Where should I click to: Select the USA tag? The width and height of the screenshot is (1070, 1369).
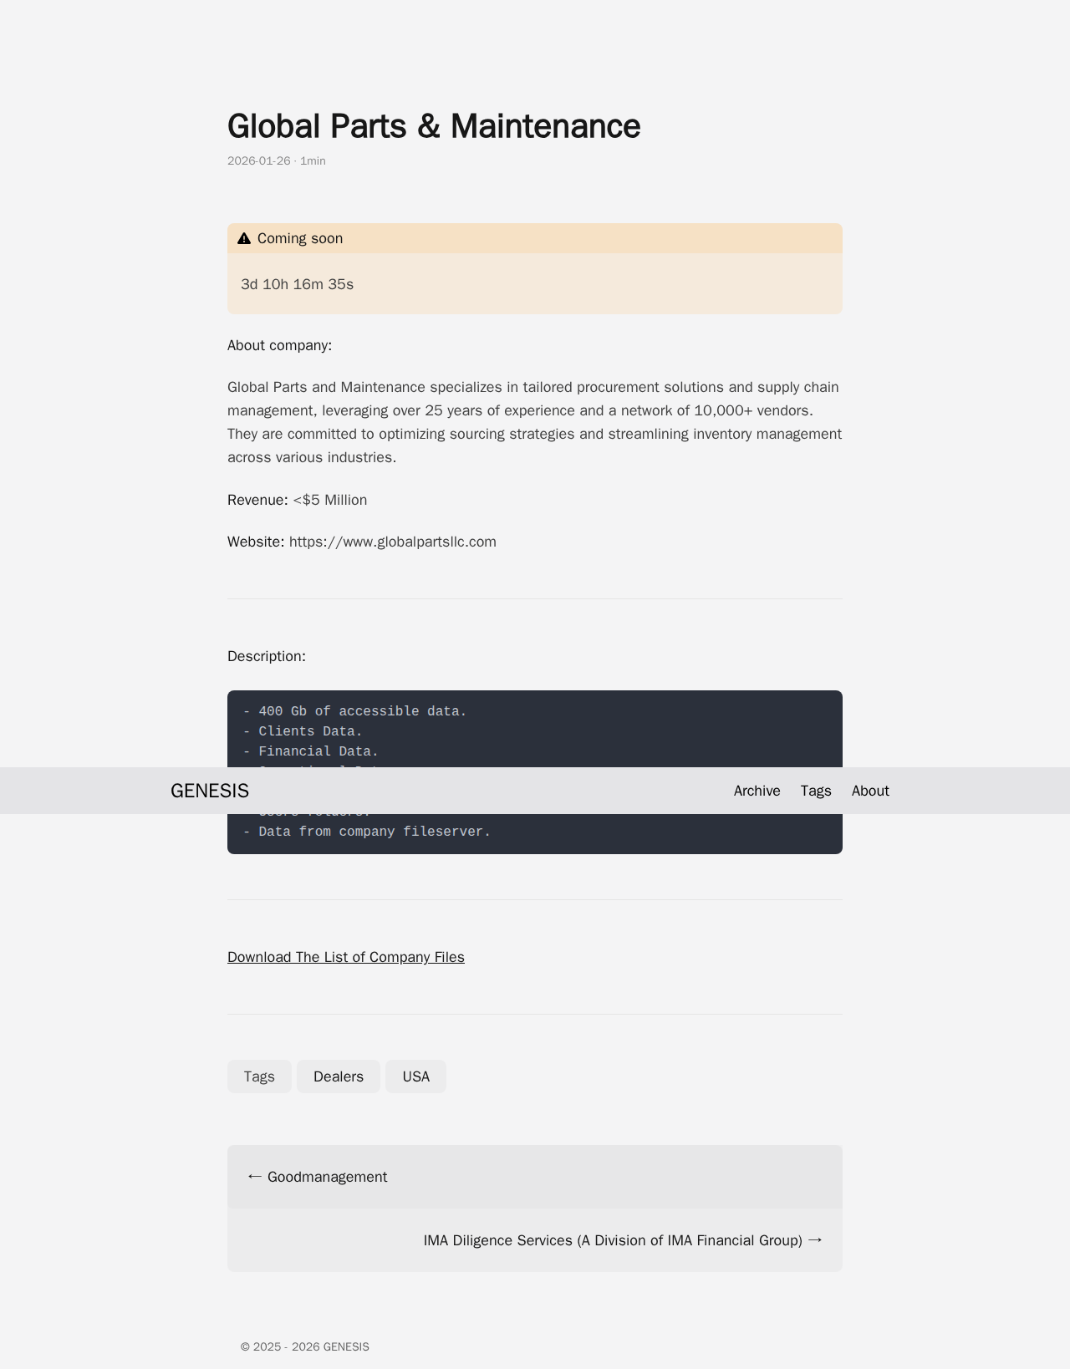415,1076
